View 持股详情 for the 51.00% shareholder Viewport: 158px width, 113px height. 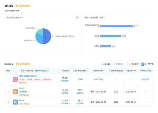click(65, 81)
